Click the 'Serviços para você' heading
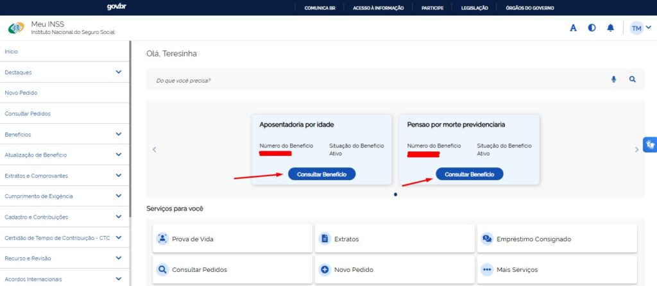This screenshot has height=286, width=657. (x=175, y=208)
